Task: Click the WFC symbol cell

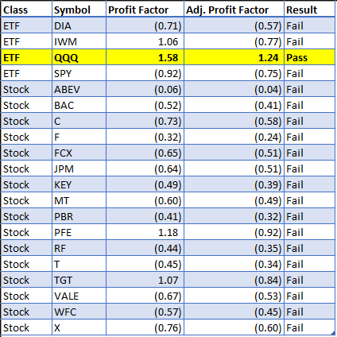Action: [x=79, y=312]
